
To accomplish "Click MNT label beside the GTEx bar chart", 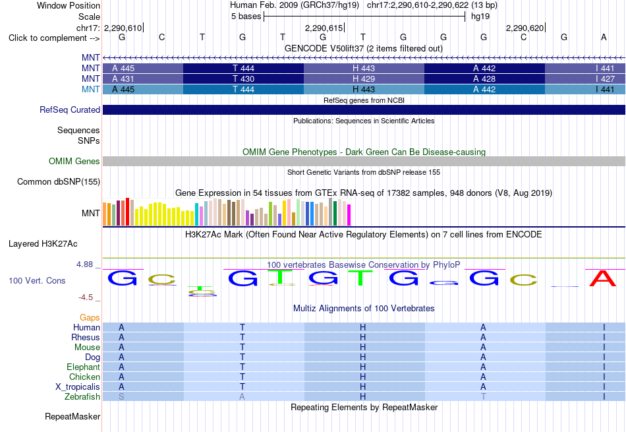I will click(91, 214).
